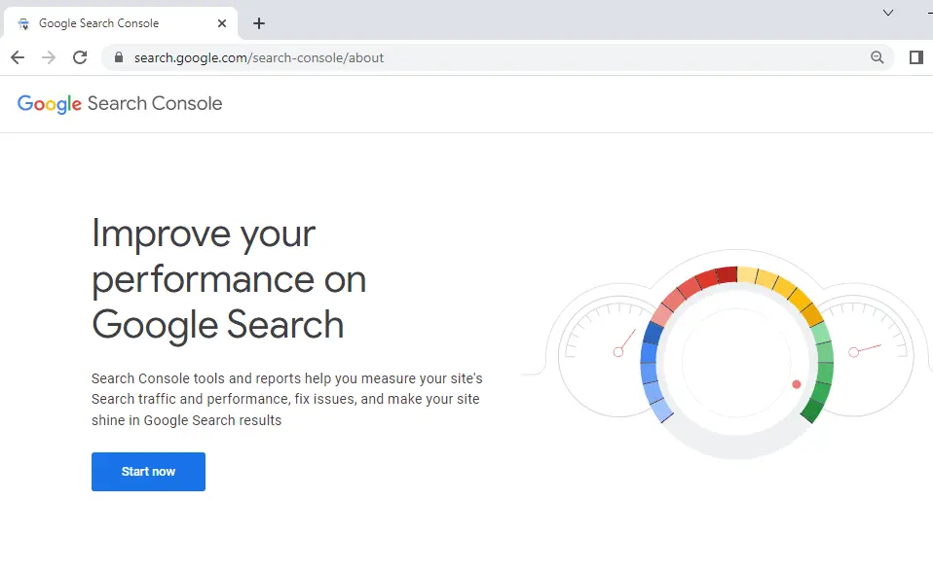Click the Google Search Console logo
This screenshot has width=933, height=573.
point(119,103)
